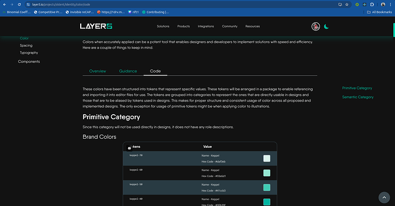Click the keppel-60 token name
The height and width of the screenshot is (206, 395).
click(136, 170)
